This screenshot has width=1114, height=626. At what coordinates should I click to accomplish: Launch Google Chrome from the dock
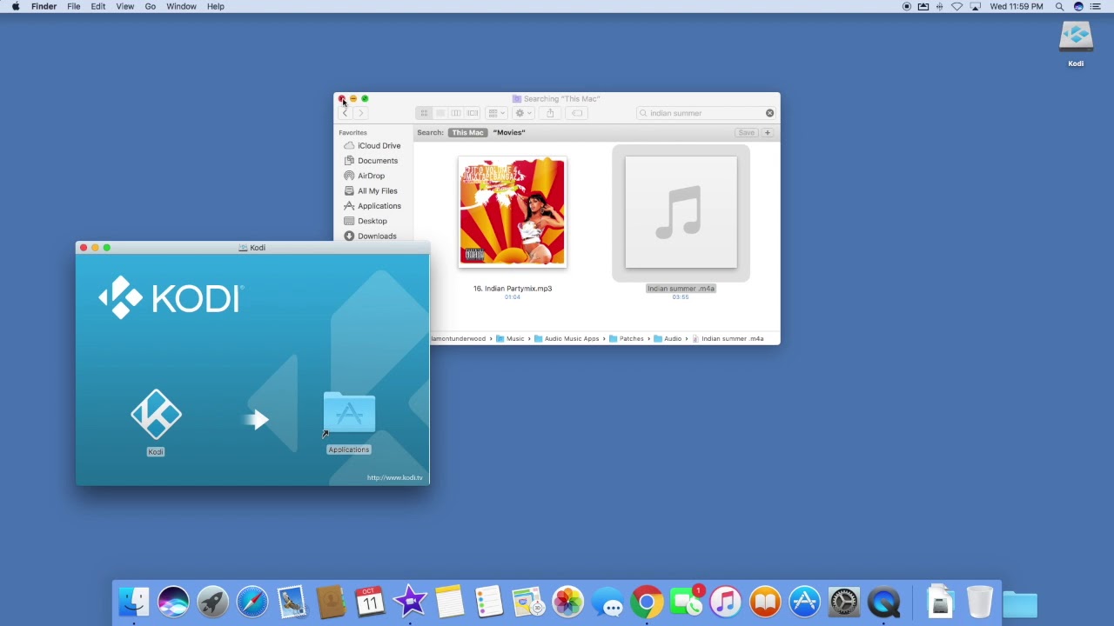[x=647, y=602]
